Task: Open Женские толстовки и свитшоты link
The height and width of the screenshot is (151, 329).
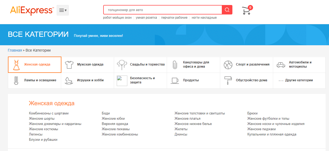Action: click(200, 113)
